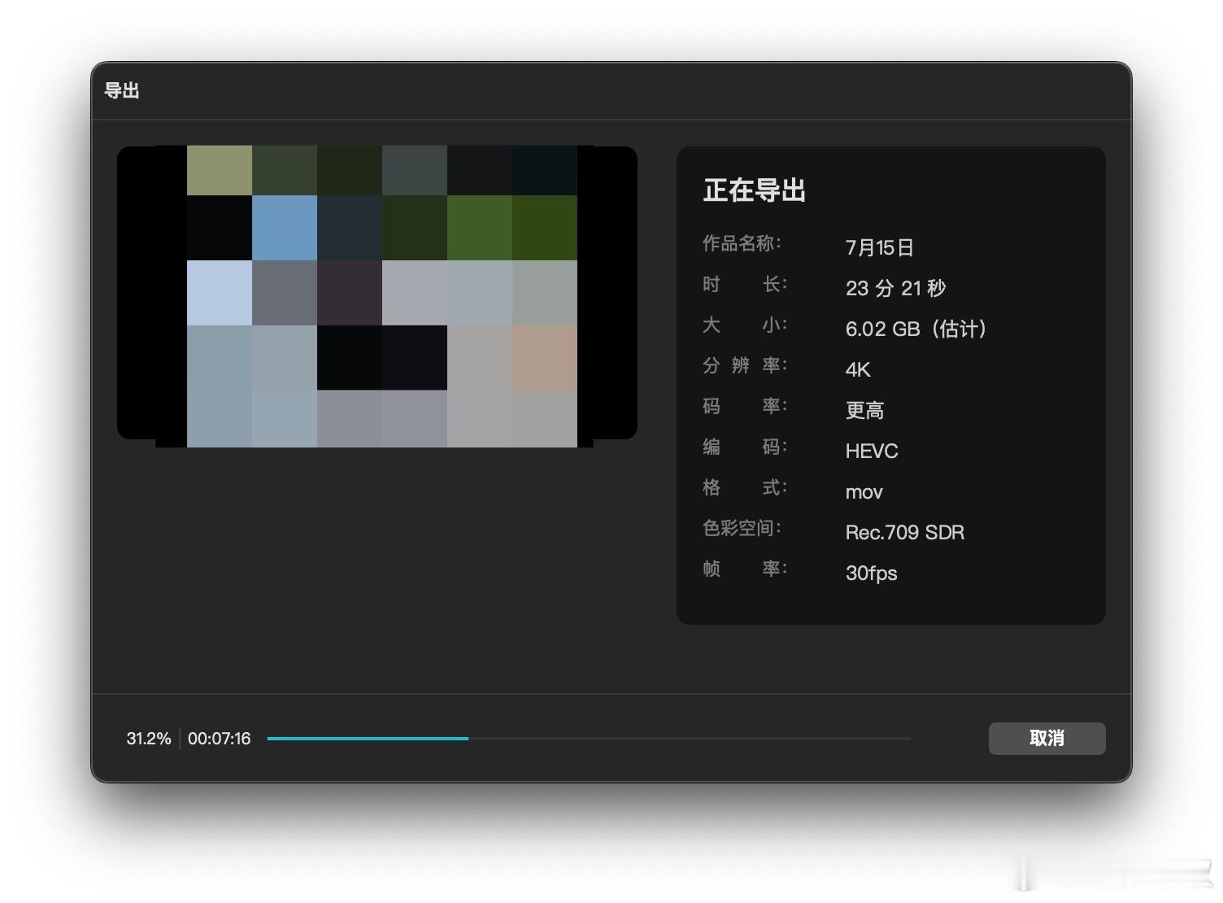1223x903 pixels.
Task: Click the project name 7月15日
Action: tap(879, 247)
